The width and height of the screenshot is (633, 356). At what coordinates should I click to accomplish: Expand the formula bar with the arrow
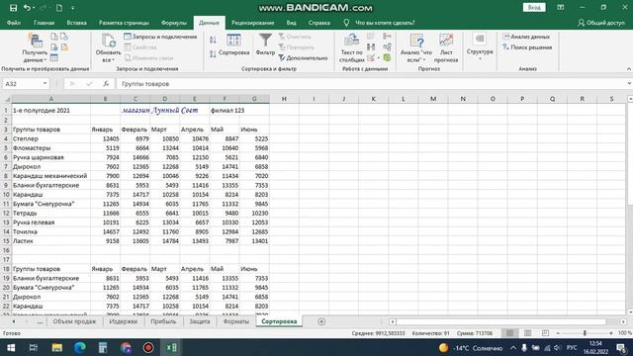coord(629,83)
